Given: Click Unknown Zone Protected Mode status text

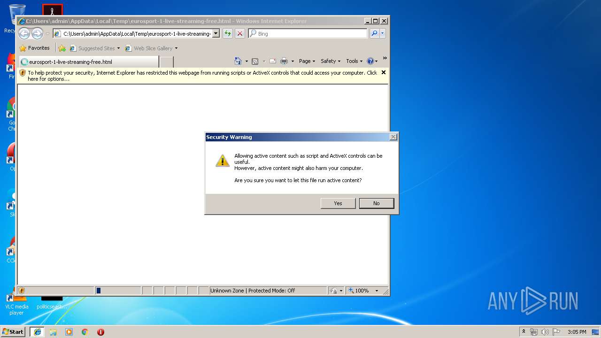Looking at the screenshot, I should tap(253, 291).
